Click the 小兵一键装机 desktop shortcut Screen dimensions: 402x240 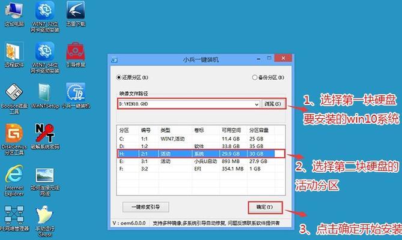[x=76, y=95]
